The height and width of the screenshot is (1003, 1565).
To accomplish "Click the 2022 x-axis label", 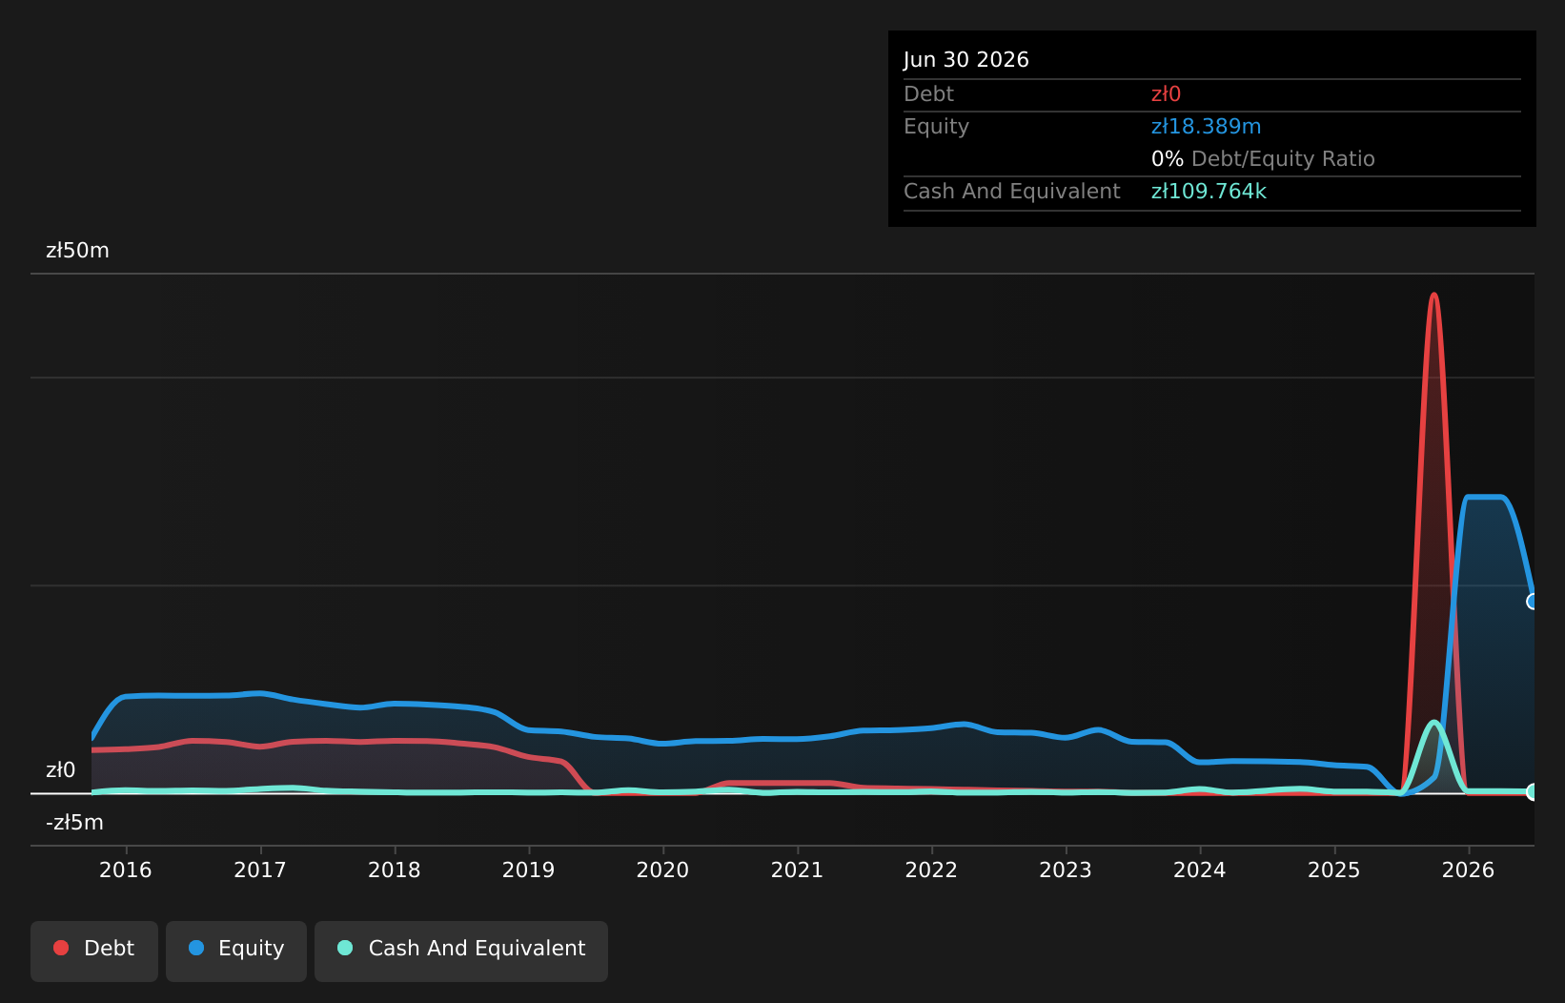I will (x=931, y=870).
